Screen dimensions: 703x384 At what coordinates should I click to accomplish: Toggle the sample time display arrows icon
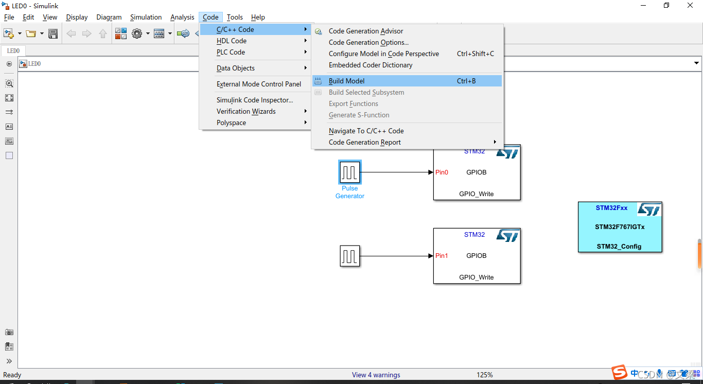(9, 112)
